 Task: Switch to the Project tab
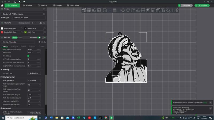coord(58,5)
